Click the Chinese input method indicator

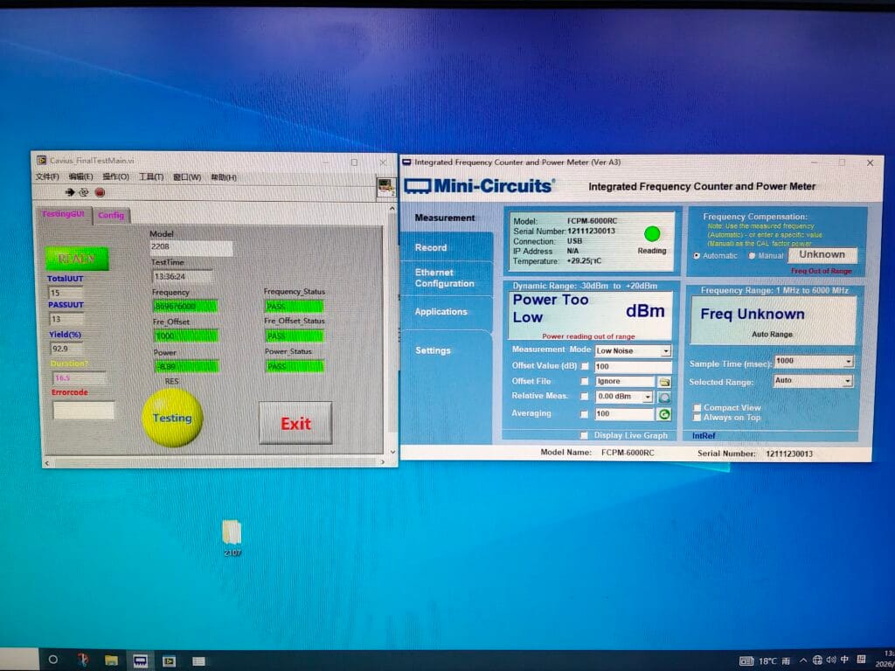click(x=845, y=661)
